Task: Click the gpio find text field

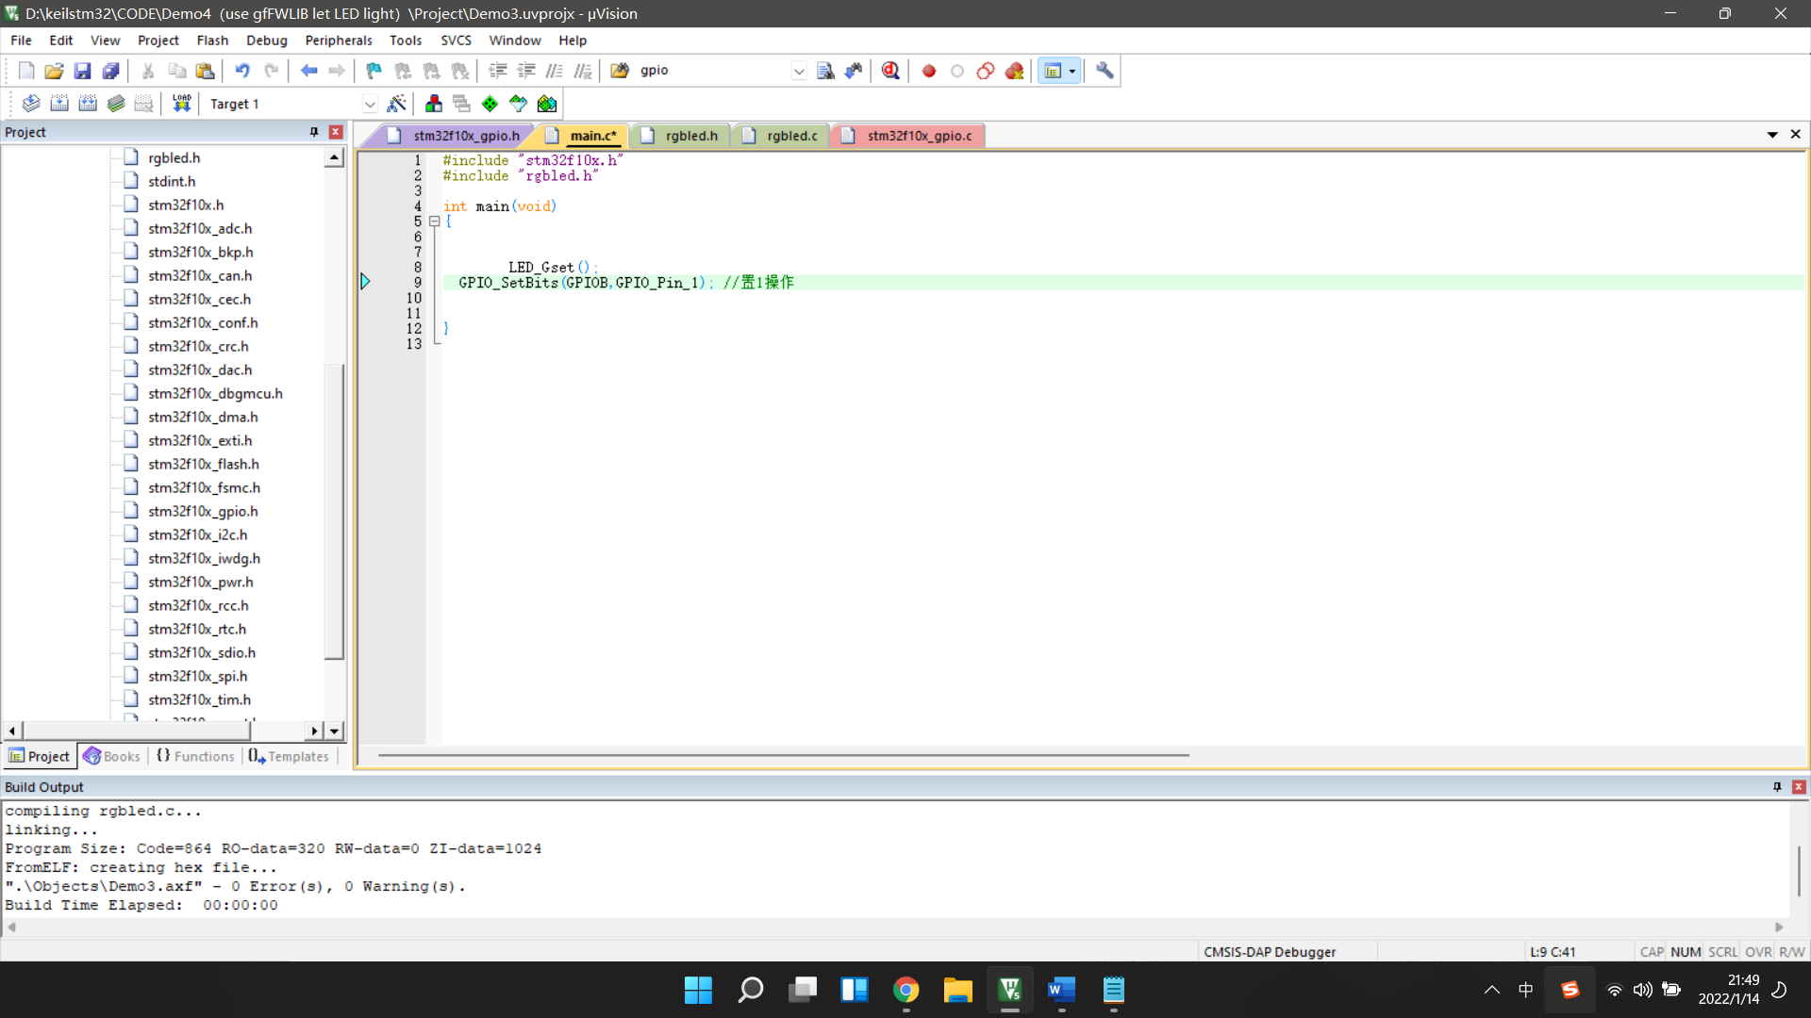Action: coord(713,71)
